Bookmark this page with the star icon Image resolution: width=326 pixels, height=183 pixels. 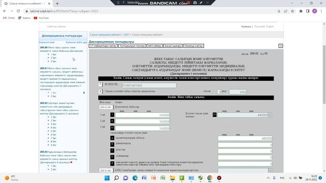click(292, 11)
